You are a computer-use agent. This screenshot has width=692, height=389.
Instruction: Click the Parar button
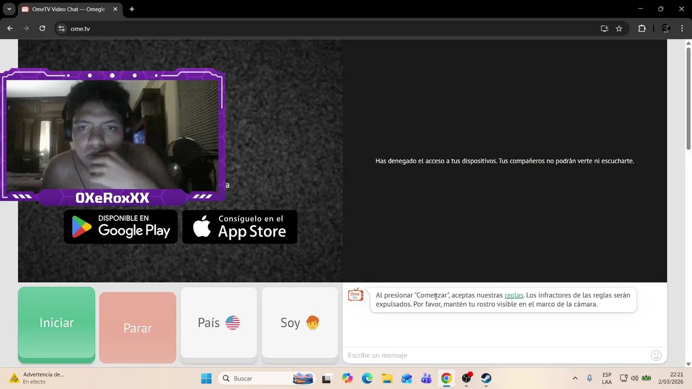click(x=137, y=328)
